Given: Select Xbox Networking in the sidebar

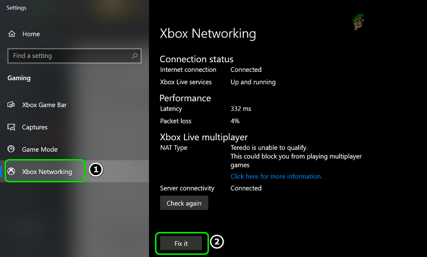Looking at the screenshot, I should [x=74, y=172].
